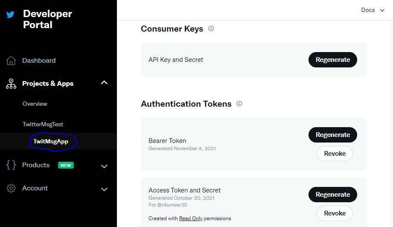The height and width of the screenshot is (227, 393).
Task: Collapse the Projects & Apps section
Action: point(104,83)
